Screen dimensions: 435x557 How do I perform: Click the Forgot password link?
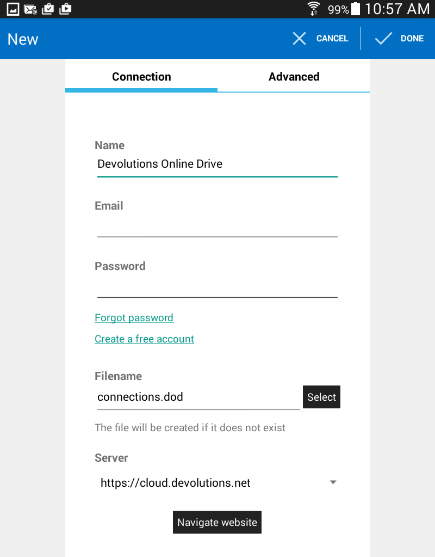click(x=134, y=318)
